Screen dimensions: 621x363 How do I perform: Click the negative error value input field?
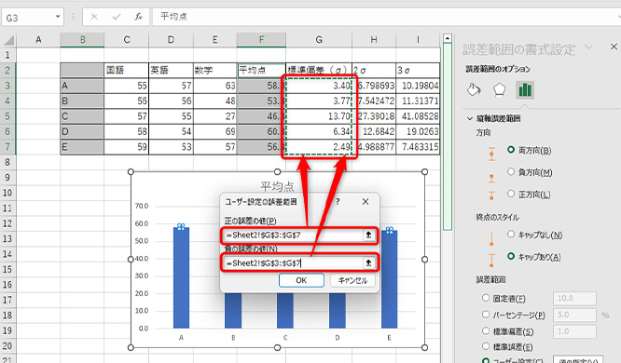click(293, 263)
